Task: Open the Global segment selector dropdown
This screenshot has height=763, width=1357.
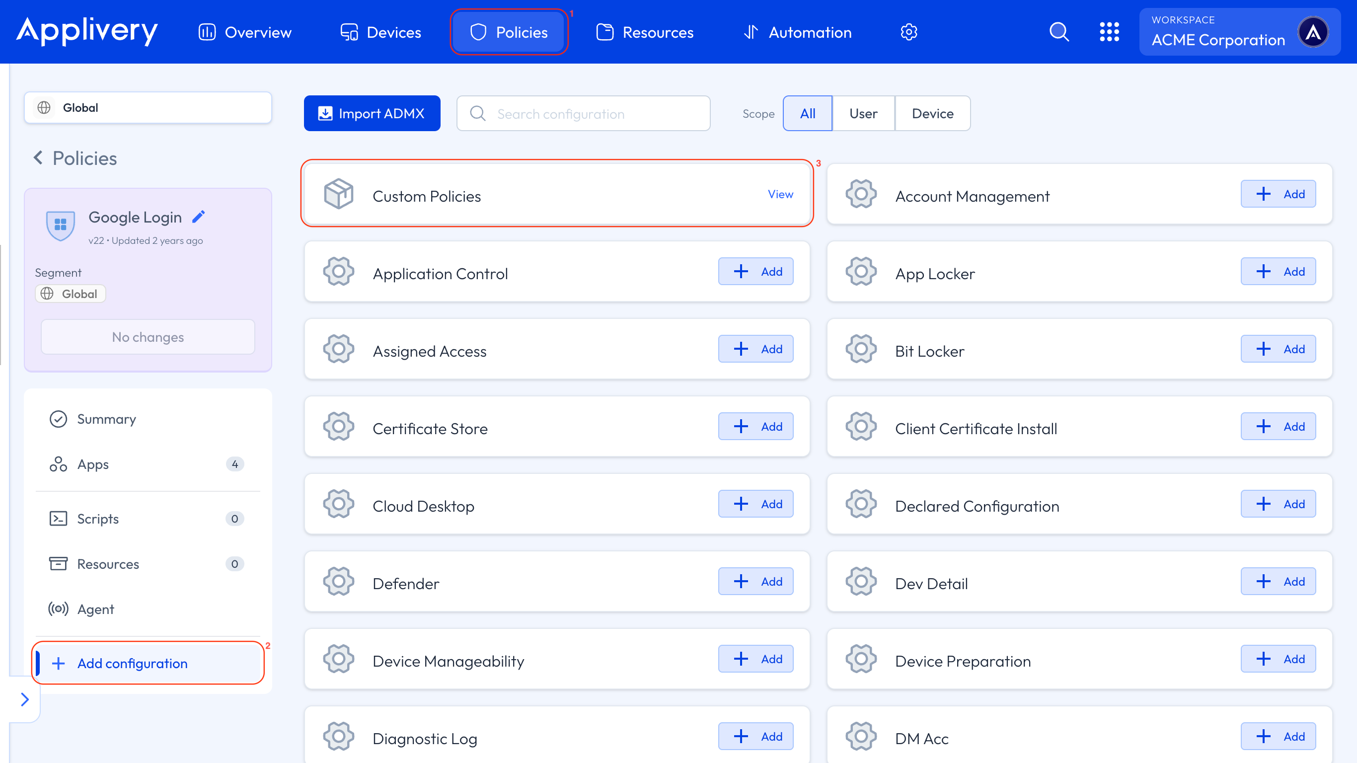Action: click(x=148, y=107)
